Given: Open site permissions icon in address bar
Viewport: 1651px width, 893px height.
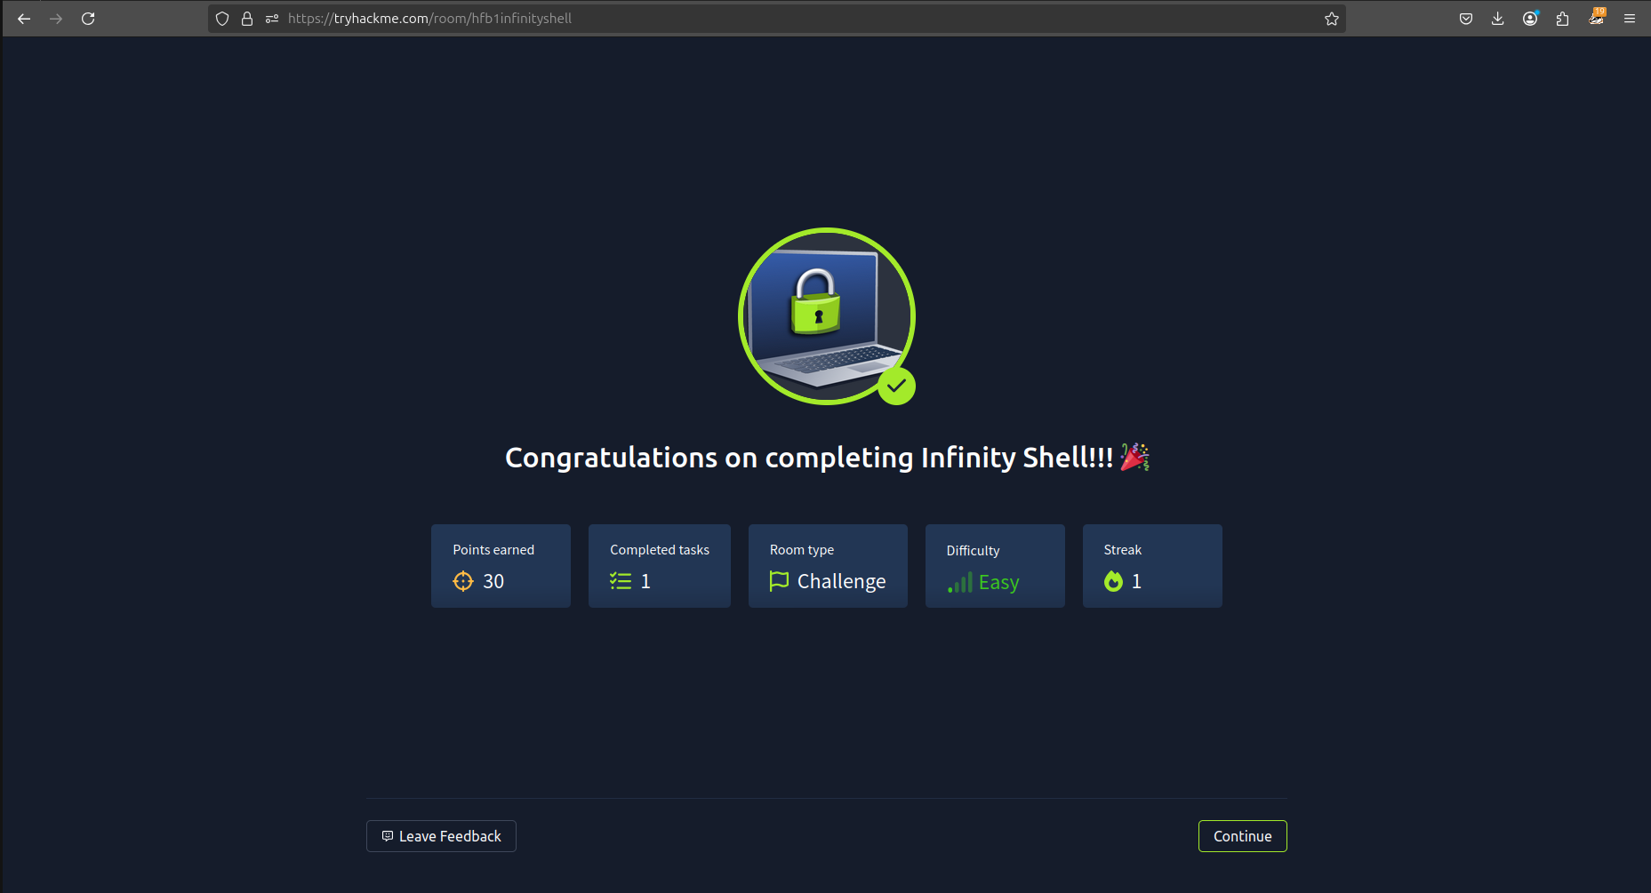Looking at the screenshot, I should (x=272, y=19).
